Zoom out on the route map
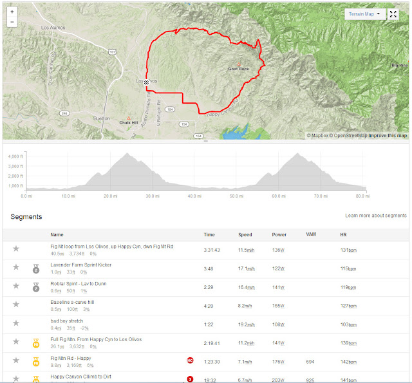Viewport: 412px width, 383px height. [x=12, y=22]
